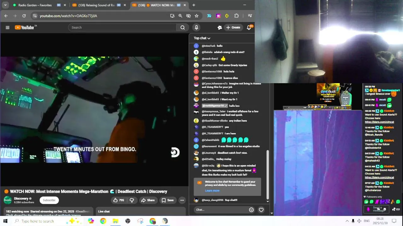Start voice search with microphone icon
This screenshot has height=226, width=403.
(196, 28)
